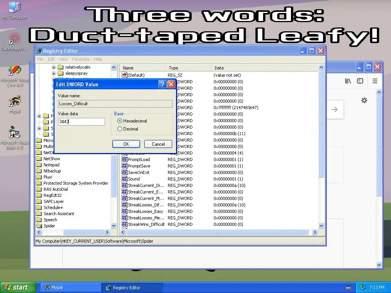Sort by the Name column header
Image resolution: width=391 pixels, height=293 pixels.
point(143,68)
